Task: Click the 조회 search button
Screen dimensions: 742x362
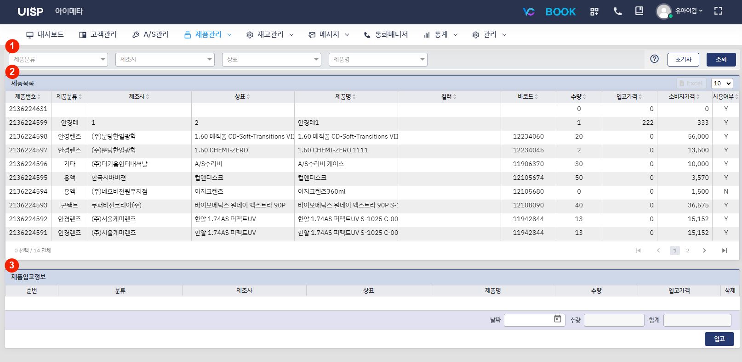Action: coord(721,60)
